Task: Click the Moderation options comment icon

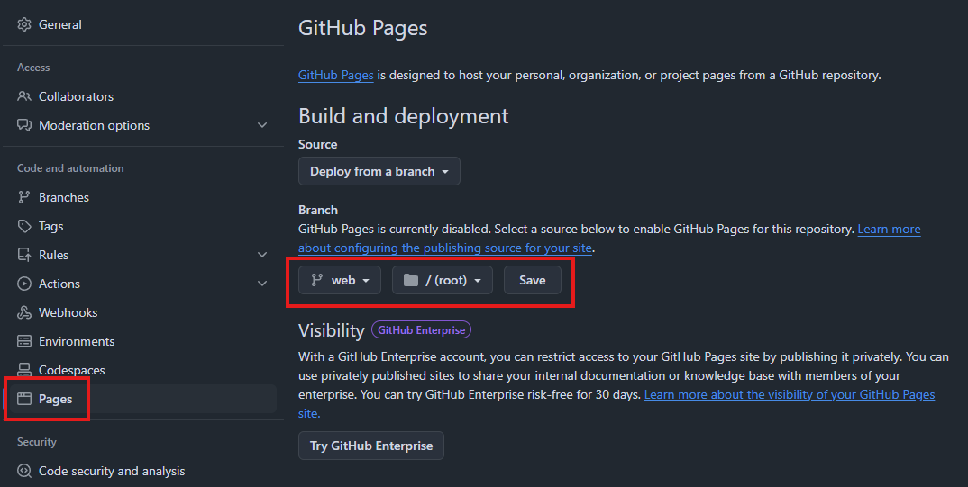Action: click(24, 125)
